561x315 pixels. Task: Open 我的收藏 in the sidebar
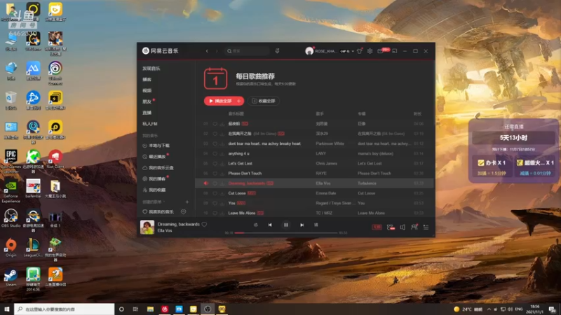click(x=154, y=190)
